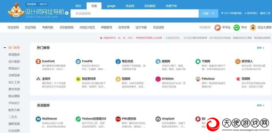Click the 摄图网 site icon

(158, 61)
